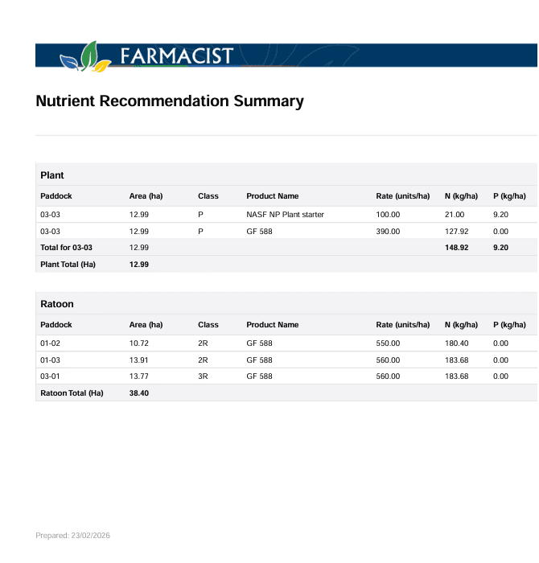Click the bold 9.20 in the total row
The width and height of the screenshot is (539, 563).
(x=500, y=248)
